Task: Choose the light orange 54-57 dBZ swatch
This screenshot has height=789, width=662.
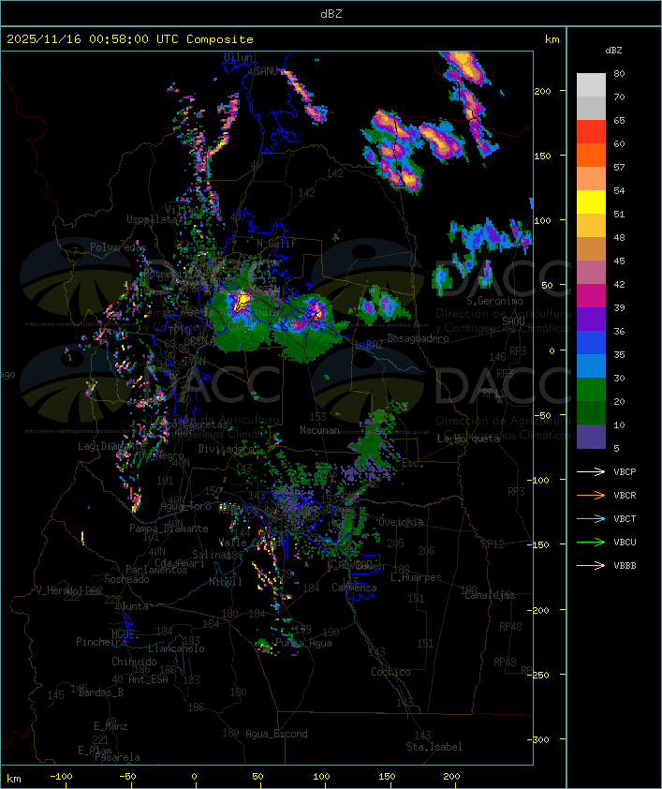Action: [591, 179]
